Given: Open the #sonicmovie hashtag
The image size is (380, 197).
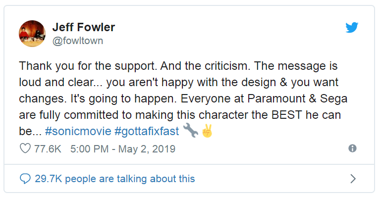Looking at the screenshot, I should (x=78, y=131).
